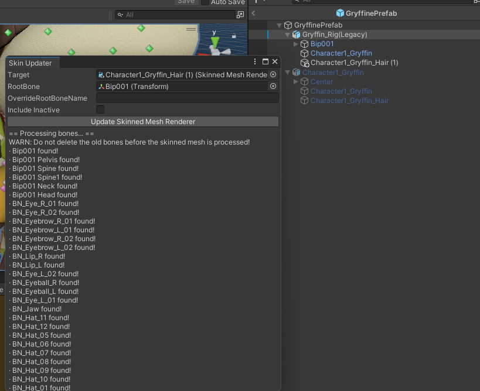Click the Target field object picker icon
Viewport: 480px width, 391px height.
[273, 75]
